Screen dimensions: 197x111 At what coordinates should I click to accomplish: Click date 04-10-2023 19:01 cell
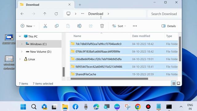point(143,59)
